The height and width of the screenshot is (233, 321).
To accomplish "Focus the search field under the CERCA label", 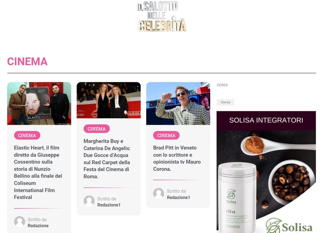I will 266,93.
